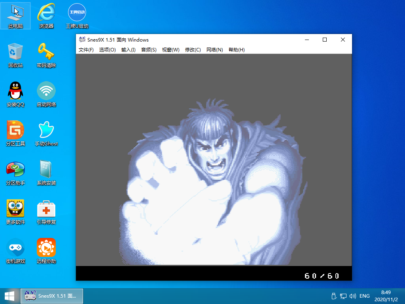This screenshot has width=405, height=304.
Task: Click the 60/60 frame rate counter
Action: (x=322, y=276)
